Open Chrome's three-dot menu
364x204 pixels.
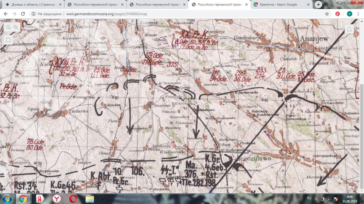[x=359, y=14]
